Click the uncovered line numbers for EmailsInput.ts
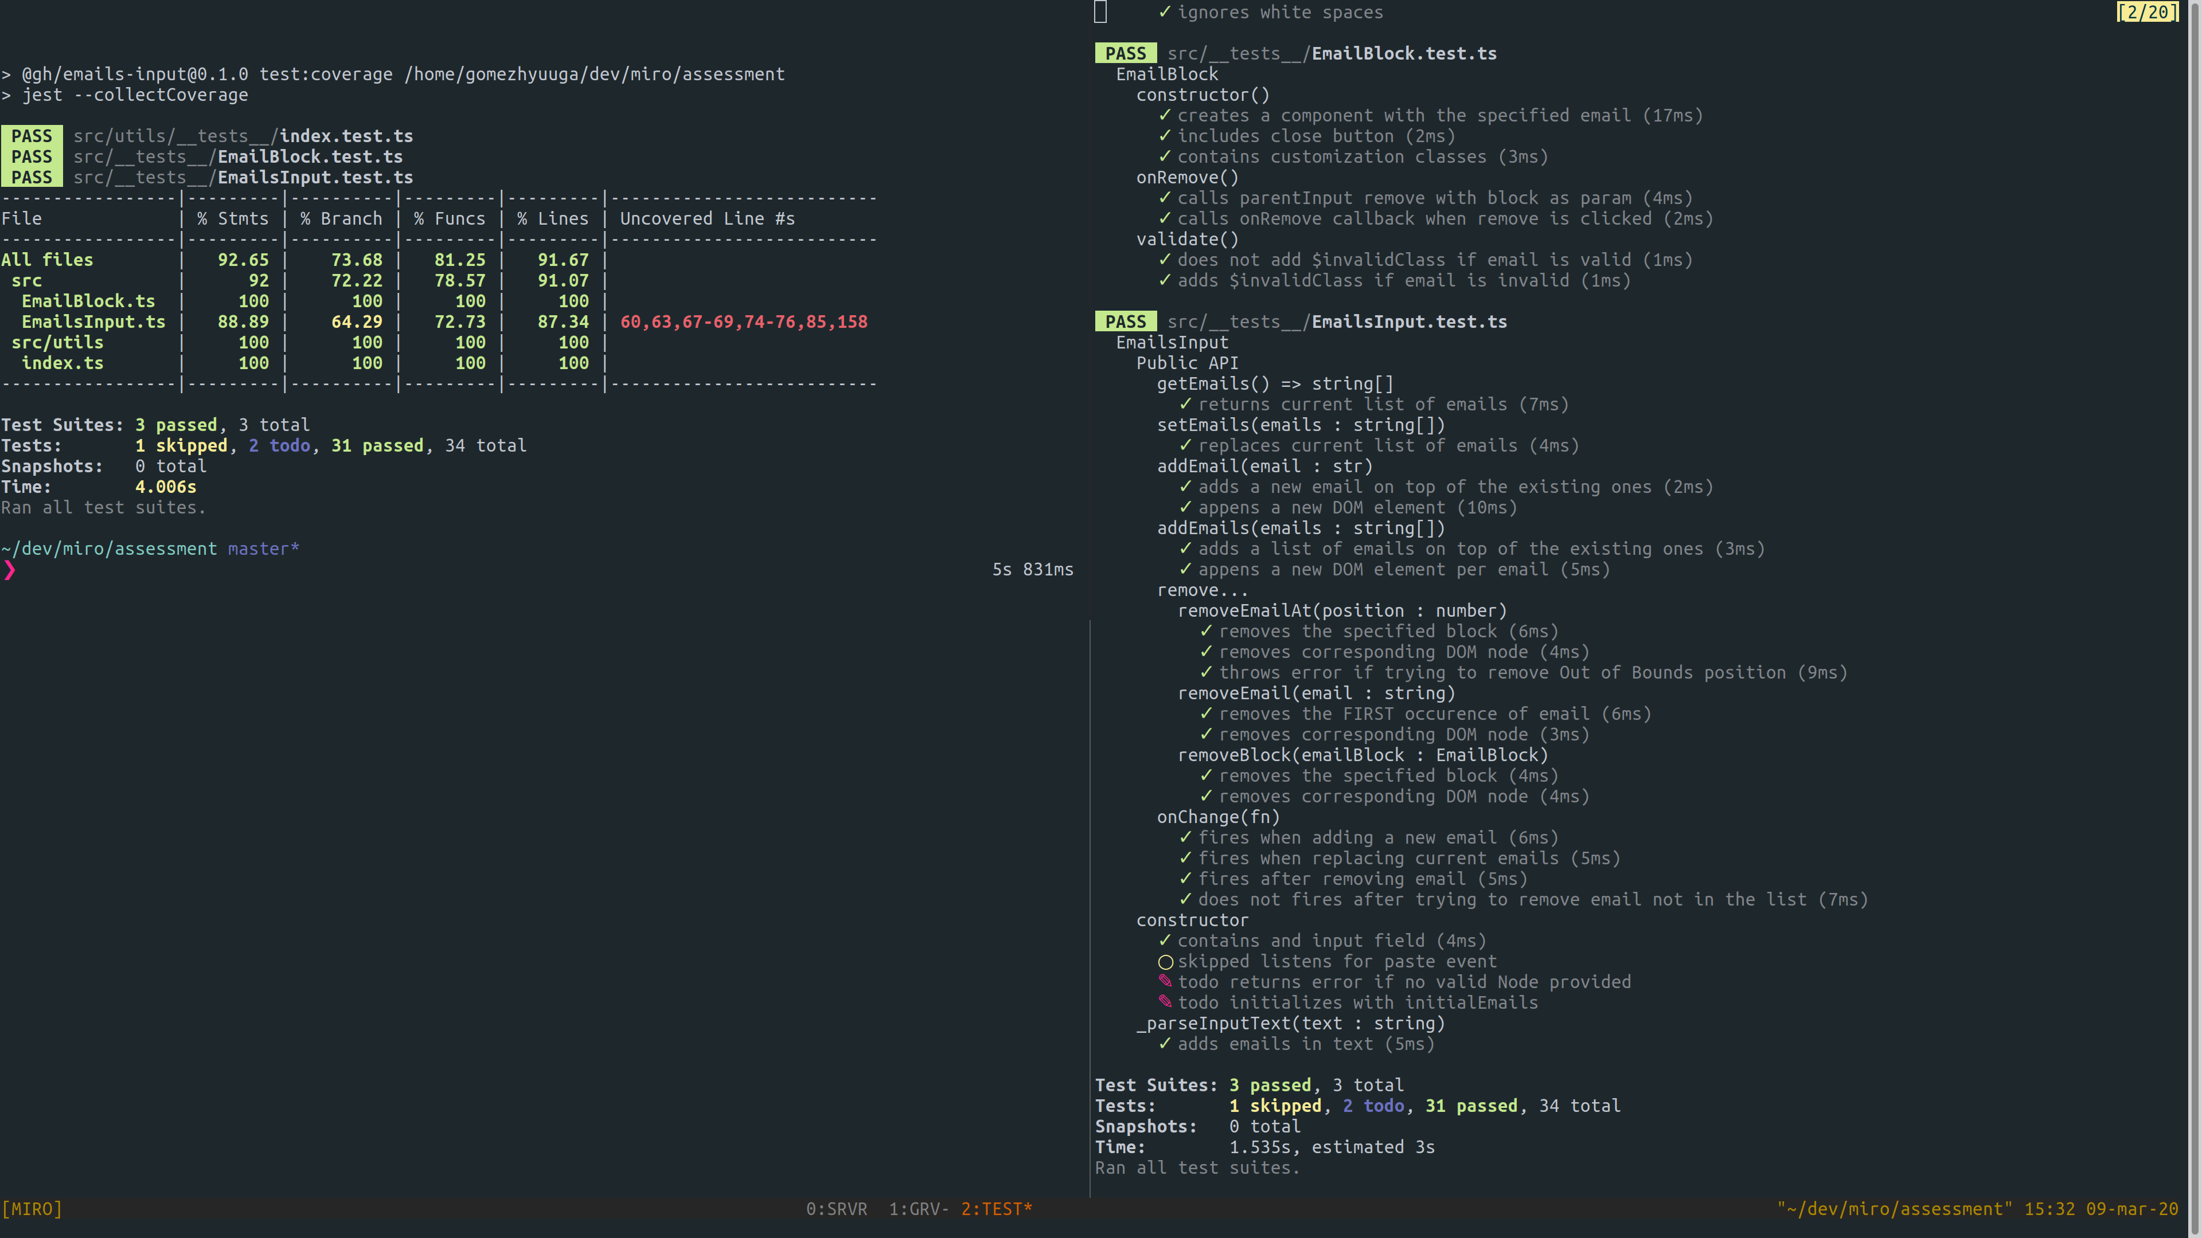The height and width of the screenshot is (1238, 2202). (x=743, y=322)
